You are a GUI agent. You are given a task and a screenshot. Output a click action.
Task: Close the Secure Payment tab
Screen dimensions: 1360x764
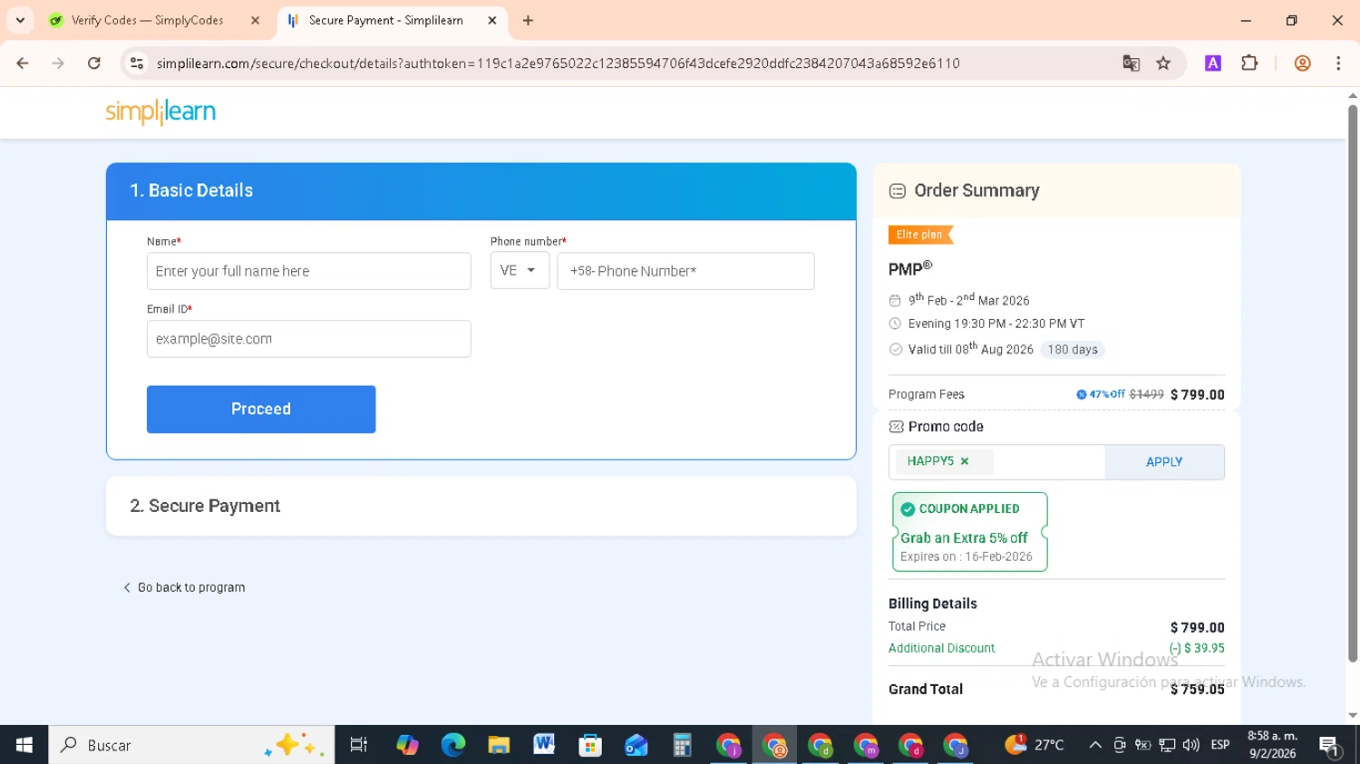492,20
